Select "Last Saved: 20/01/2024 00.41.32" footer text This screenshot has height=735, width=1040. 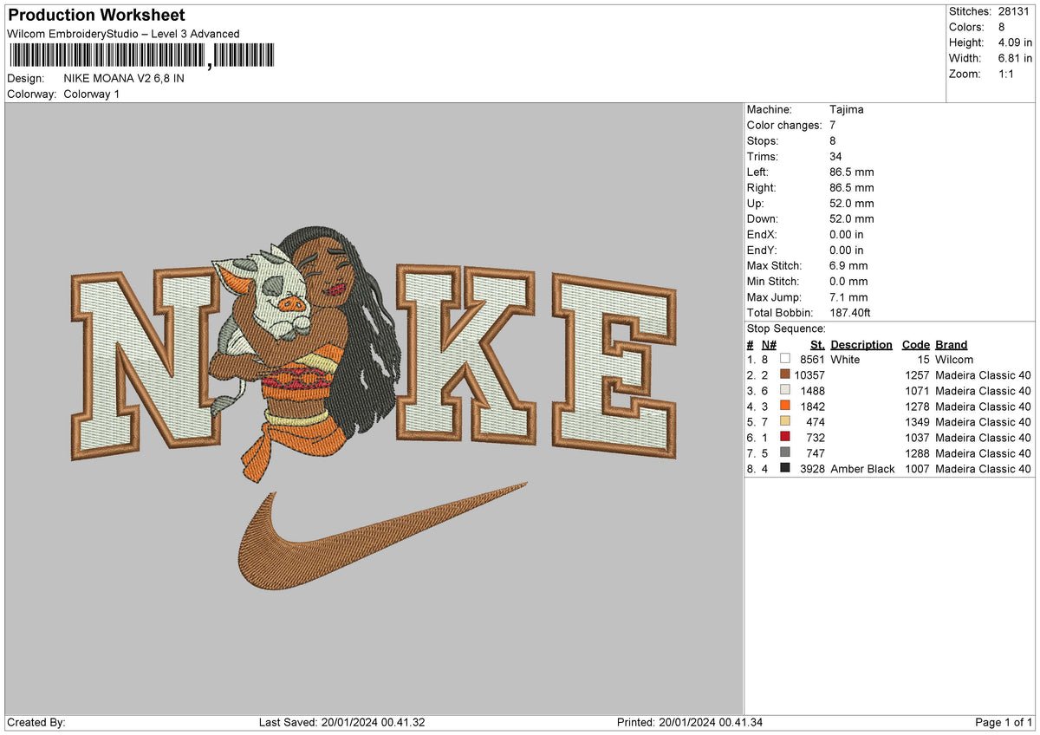(342, 722)
